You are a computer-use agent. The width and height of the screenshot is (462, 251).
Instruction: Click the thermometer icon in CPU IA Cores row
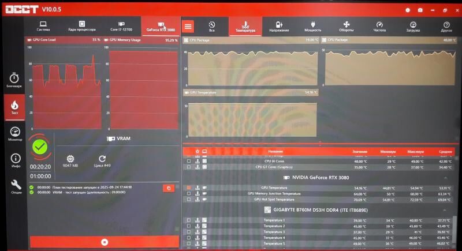click(198, 161)
